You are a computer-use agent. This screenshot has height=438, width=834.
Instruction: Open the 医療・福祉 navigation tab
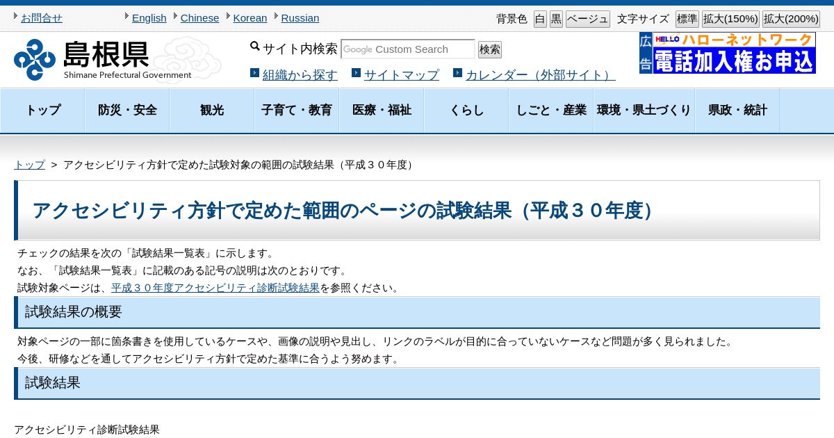(x=382, y=110)
